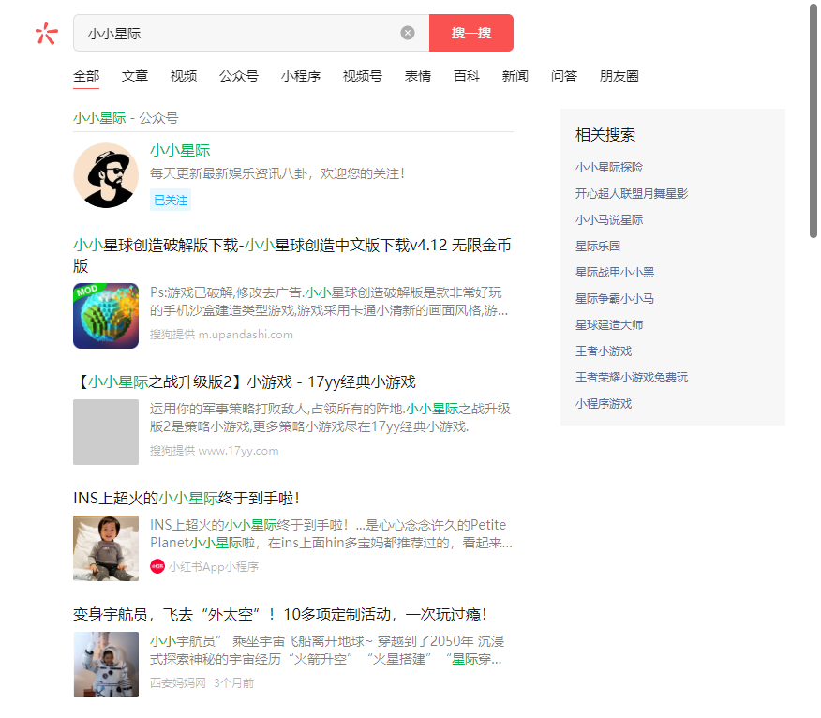Open the 小程序 tab
Viewport: 821px width, 718px height.
click(x=301, y=77)
